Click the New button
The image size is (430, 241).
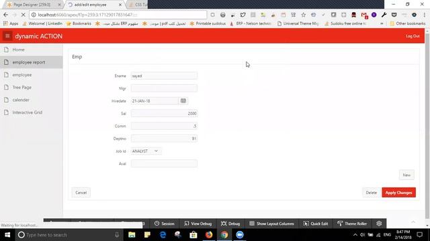point(406,175)
